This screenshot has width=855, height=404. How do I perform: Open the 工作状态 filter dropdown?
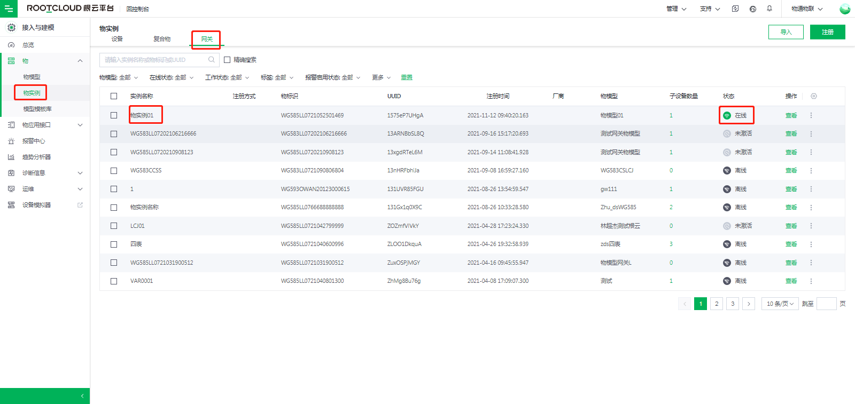click(227, 77)
